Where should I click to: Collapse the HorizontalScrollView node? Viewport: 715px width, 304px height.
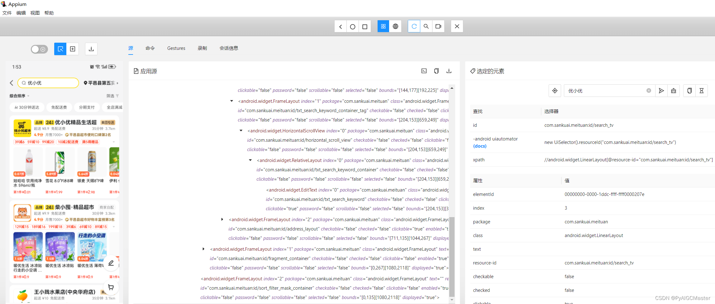(x=241, y=131)
